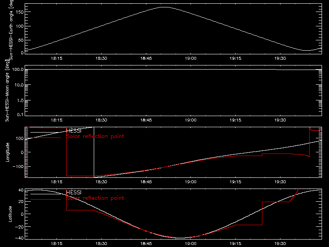Image resolution: width=329 pixels, height=247 pixels.
Task: Click the peak of the Earth angle curve
Action: pyautogui.click(x=164, y=7)
